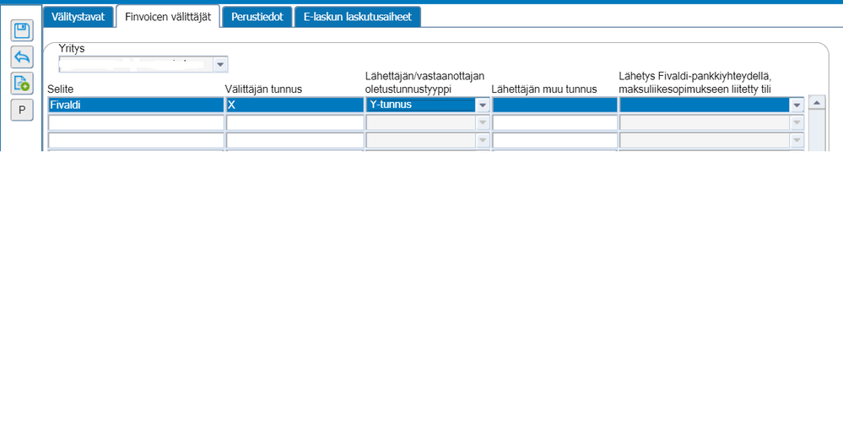Click the third row Lähettäjän muu tunnus field
Image resolution: width=843 pixels, height=426 pixels.
pyautogui.click(x=555, y=141)
